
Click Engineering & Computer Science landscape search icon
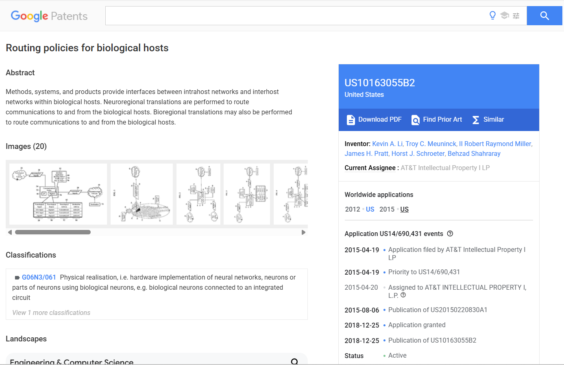(295, 361)
